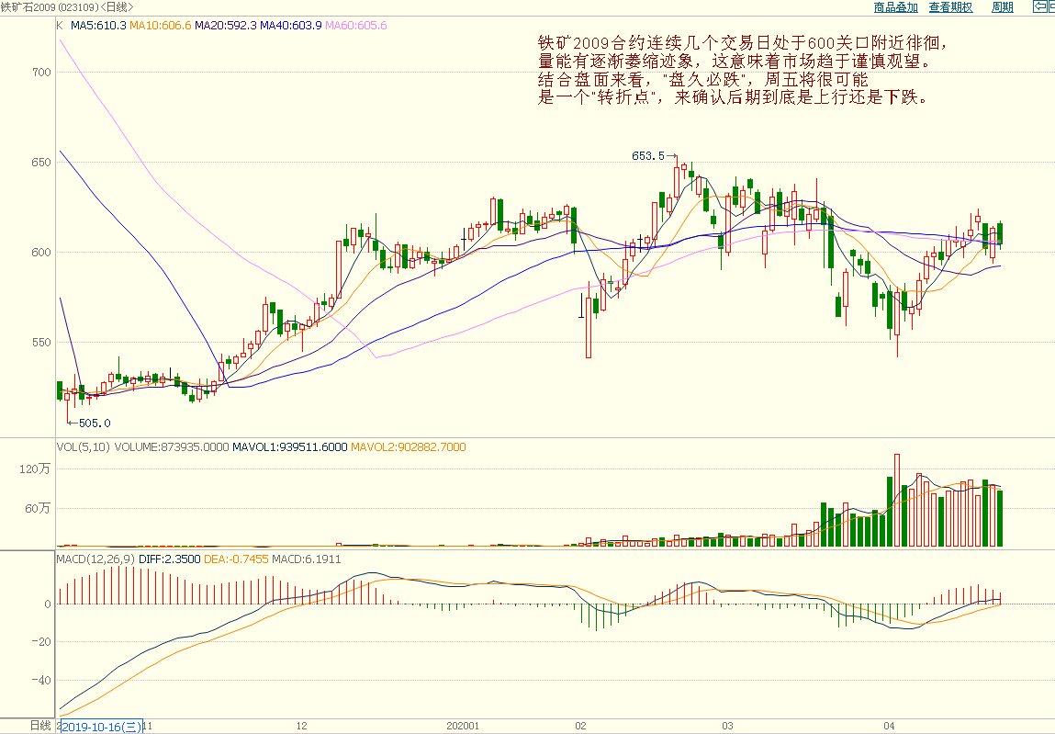Click the 505.0 low price marker
The image size is (1055, 734).
[x=94, y=423]
